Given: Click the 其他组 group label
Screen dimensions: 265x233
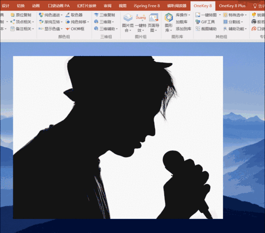Looking at the screenshot, I should 221,37.
